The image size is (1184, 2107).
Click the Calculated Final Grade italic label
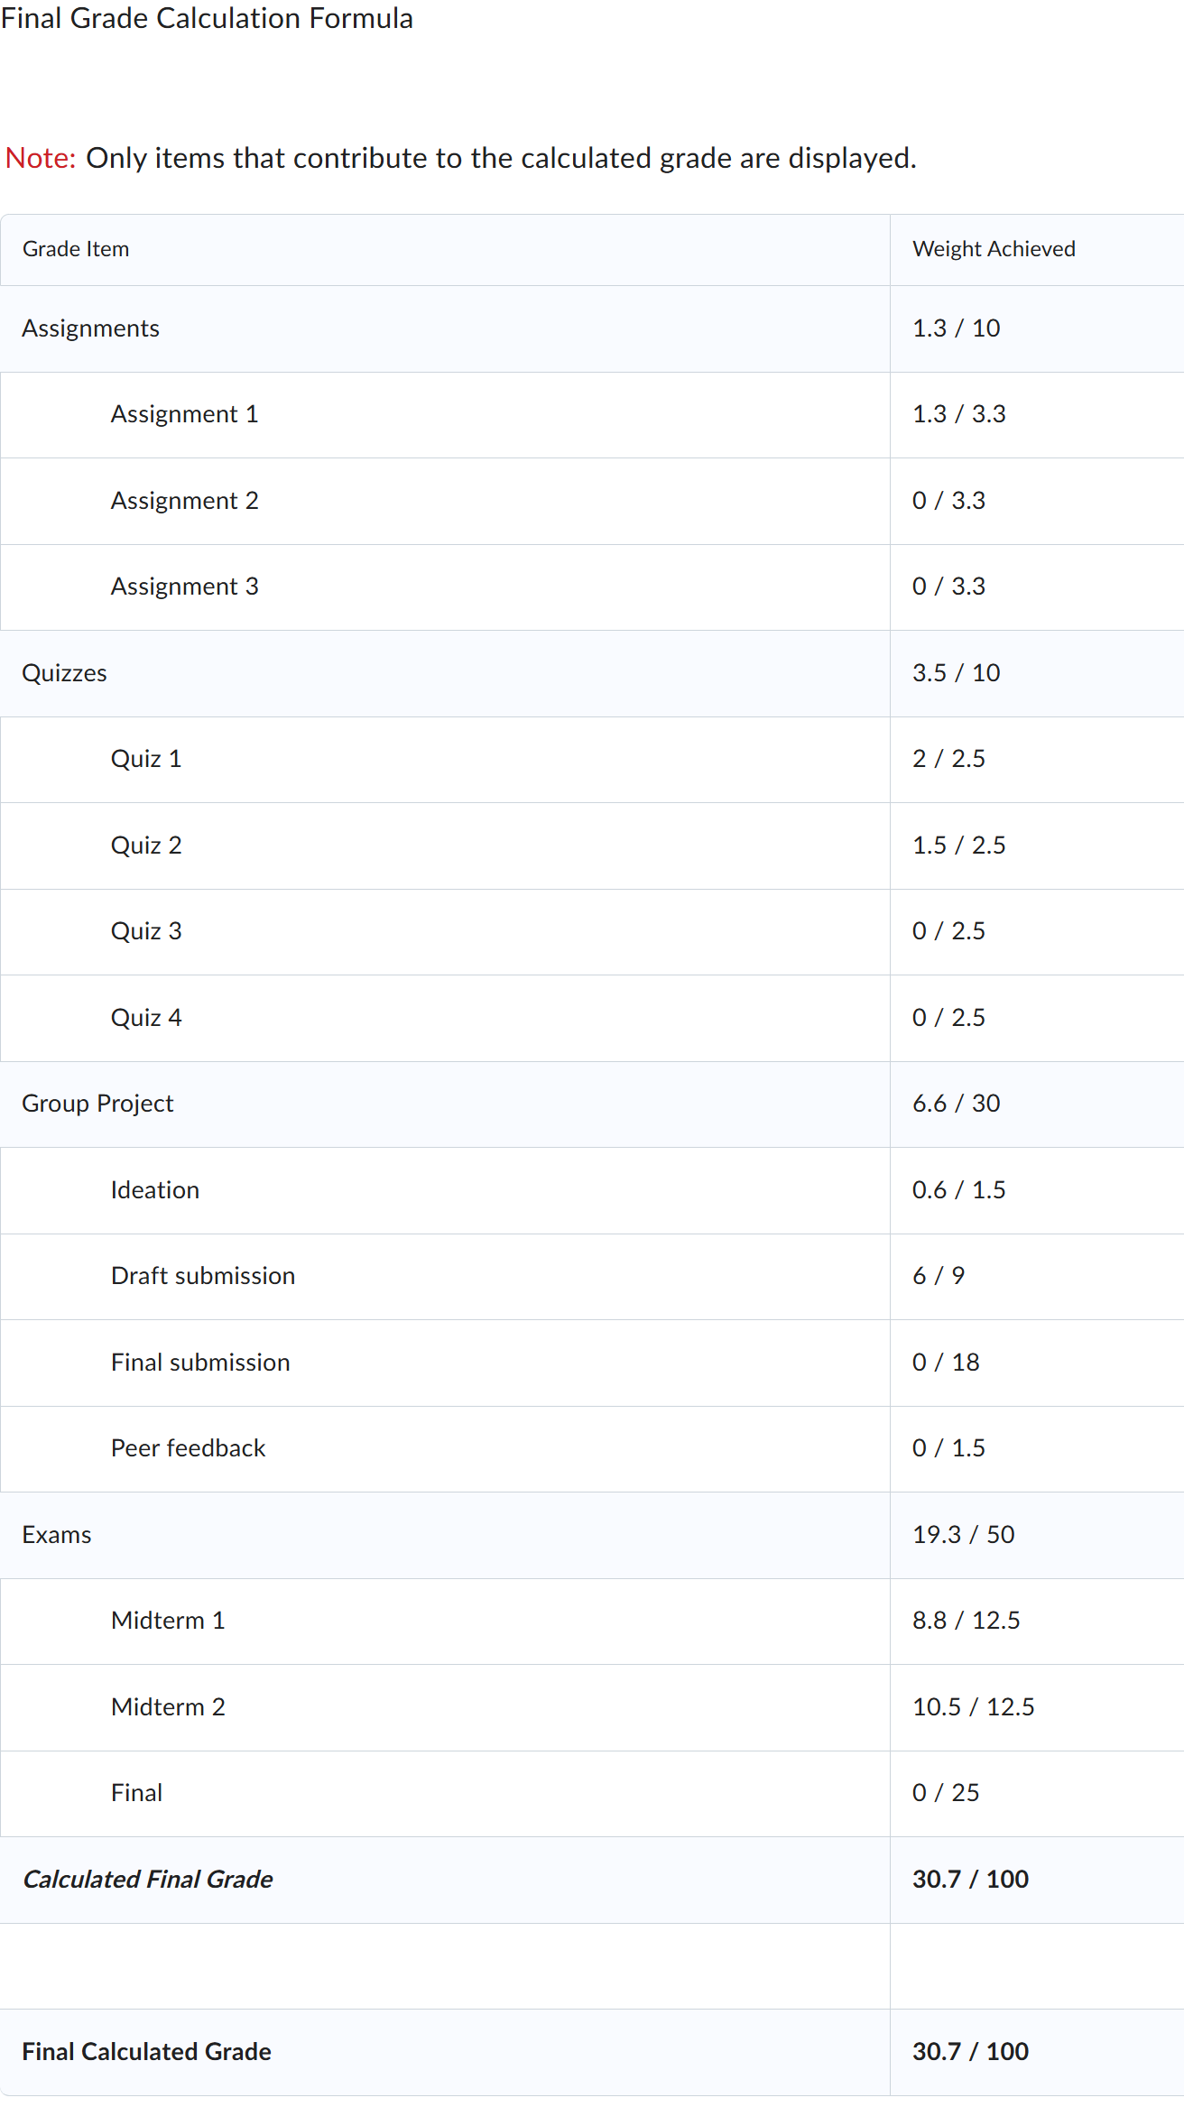148,1880
